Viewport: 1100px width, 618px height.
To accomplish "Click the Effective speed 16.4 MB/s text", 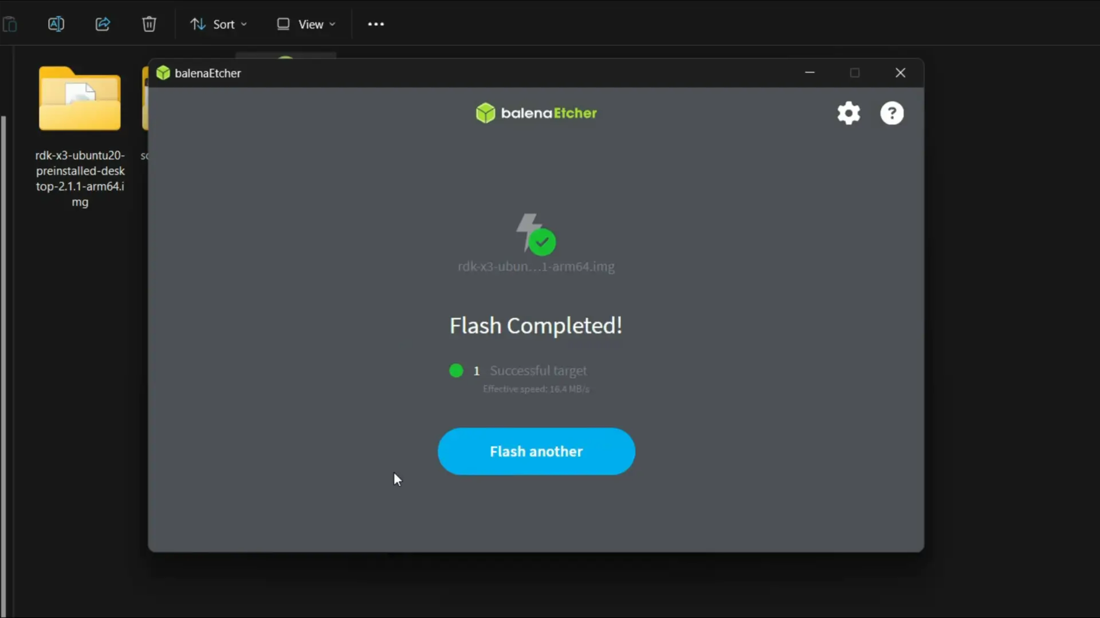I will pyautogui.click(x=536, y=389).
